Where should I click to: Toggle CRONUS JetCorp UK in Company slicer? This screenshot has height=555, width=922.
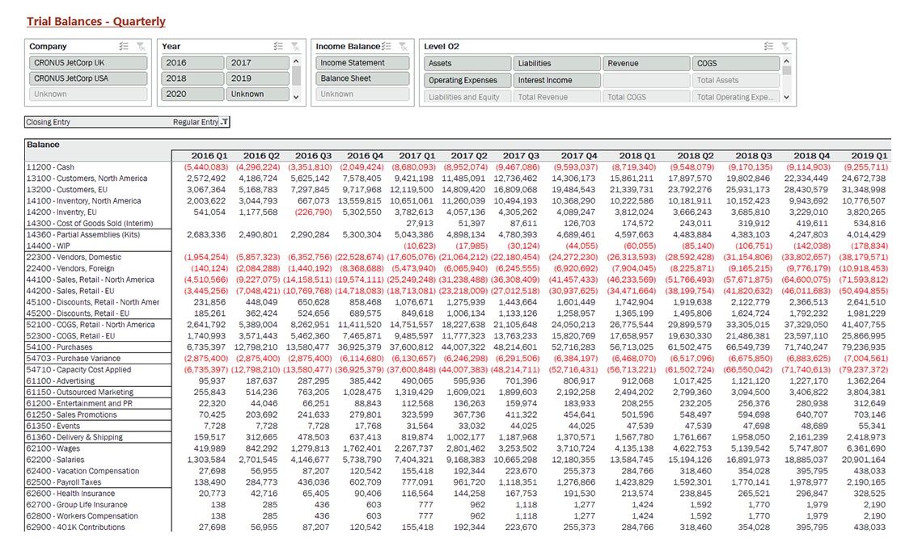pyautogui.click(x=88, y=63)
